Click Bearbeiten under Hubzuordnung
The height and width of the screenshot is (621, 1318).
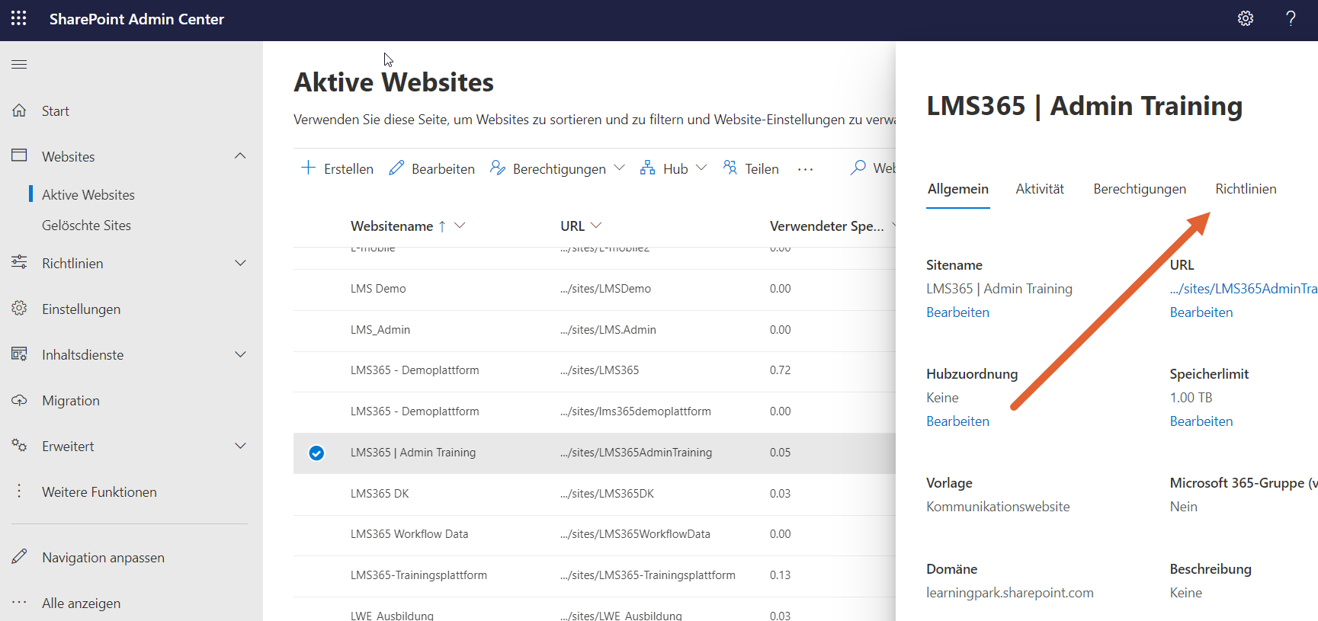coord(957,421)
